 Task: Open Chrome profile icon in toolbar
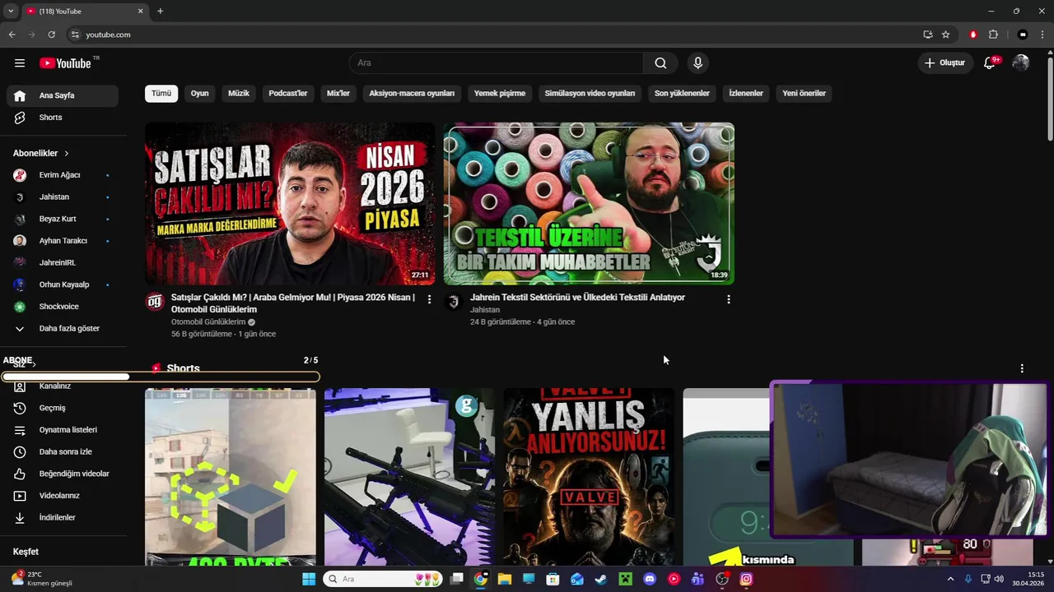coord(1023,35)
